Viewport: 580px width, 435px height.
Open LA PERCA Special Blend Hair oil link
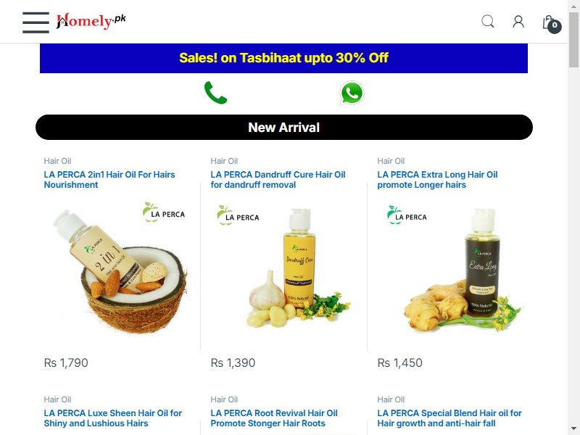pyautogui.click(x=449, y=418)
